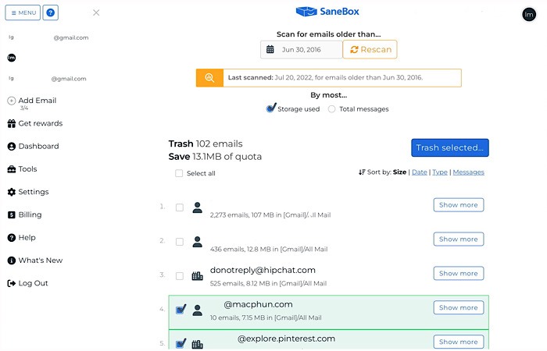Viewport: 547px width, 351px height.
Task: Sort the list by Messages
Action: [469, 172]
